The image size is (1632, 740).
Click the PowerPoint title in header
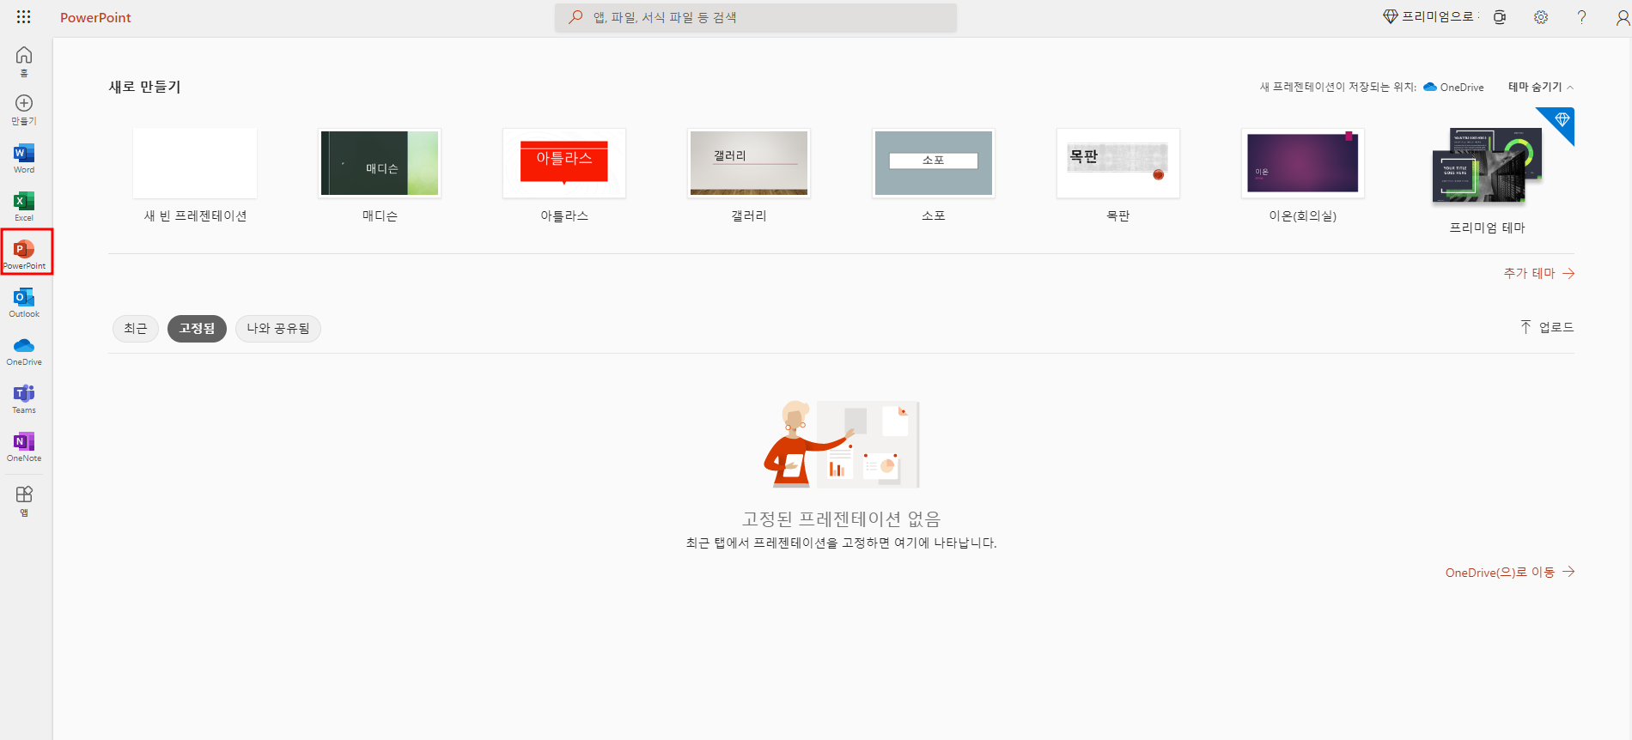point(95,17)
